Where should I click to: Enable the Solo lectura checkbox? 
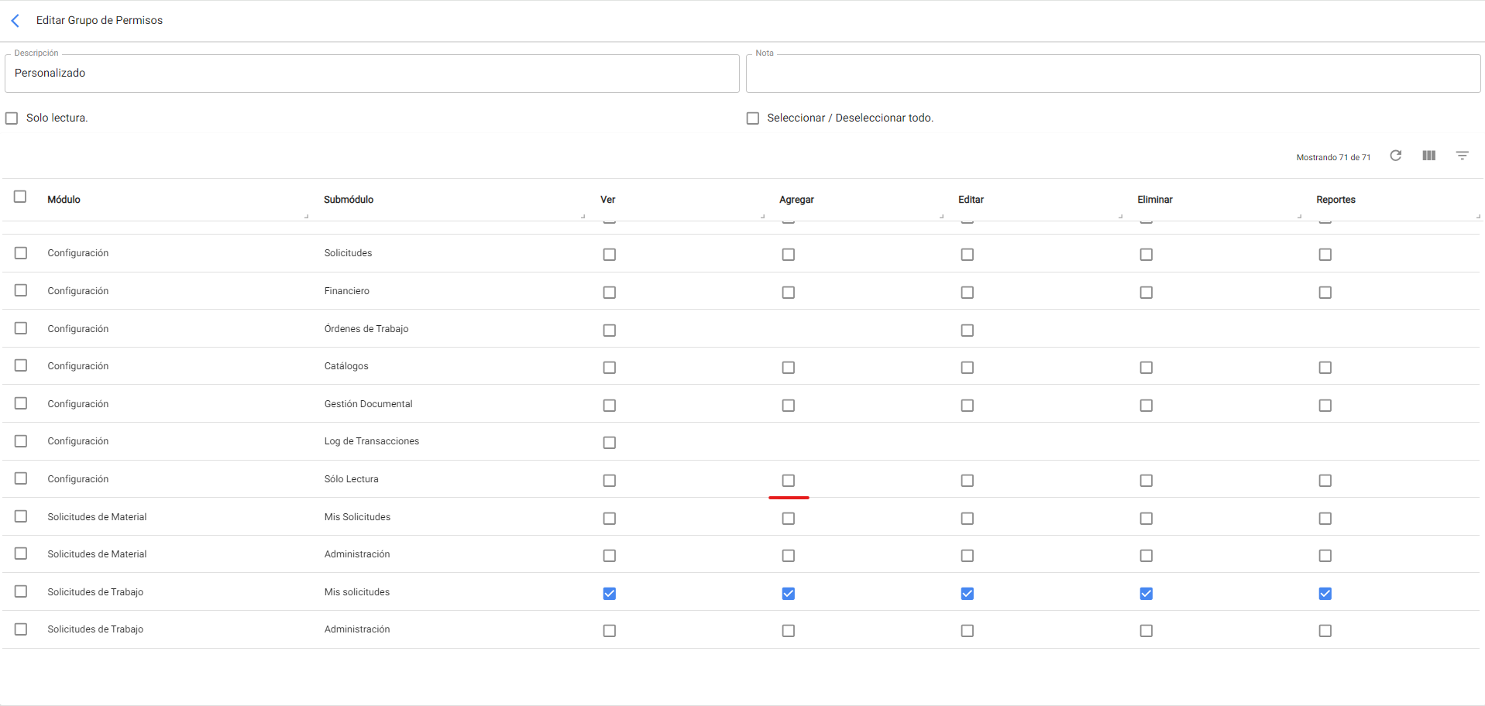[x=12, y=118]
